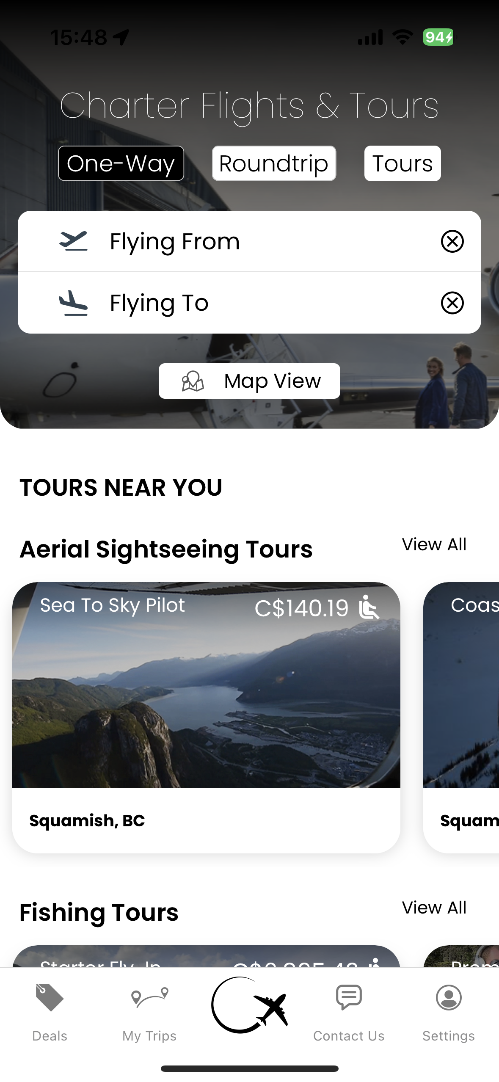Enter departure in Flying From field
Image resolution: width=499 pixels, height=1082 pixels.
click(254, 241)
